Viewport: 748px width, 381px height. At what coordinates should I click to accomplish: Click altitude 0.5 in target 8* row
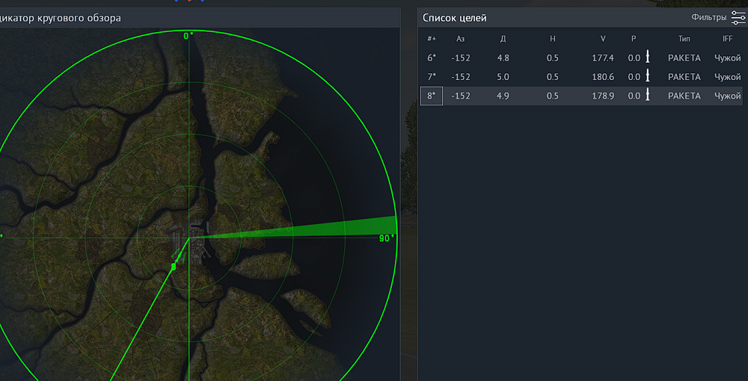(553, 96)
